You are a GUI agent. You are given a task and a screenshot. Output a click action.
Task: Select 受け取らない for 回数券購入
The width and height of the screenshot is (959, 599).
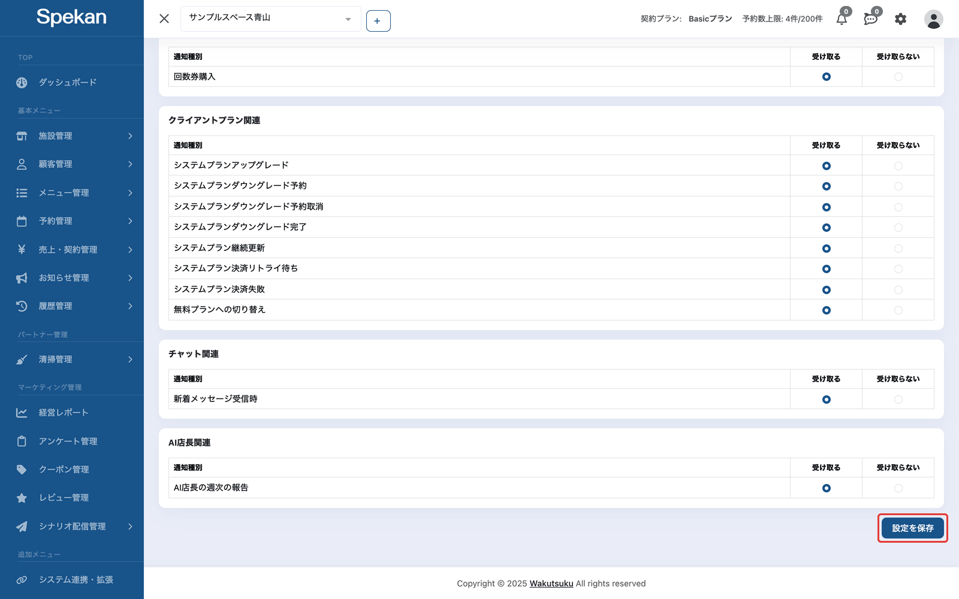(898, 77)
